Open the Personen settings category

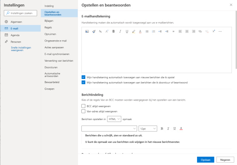coord(21,42)
